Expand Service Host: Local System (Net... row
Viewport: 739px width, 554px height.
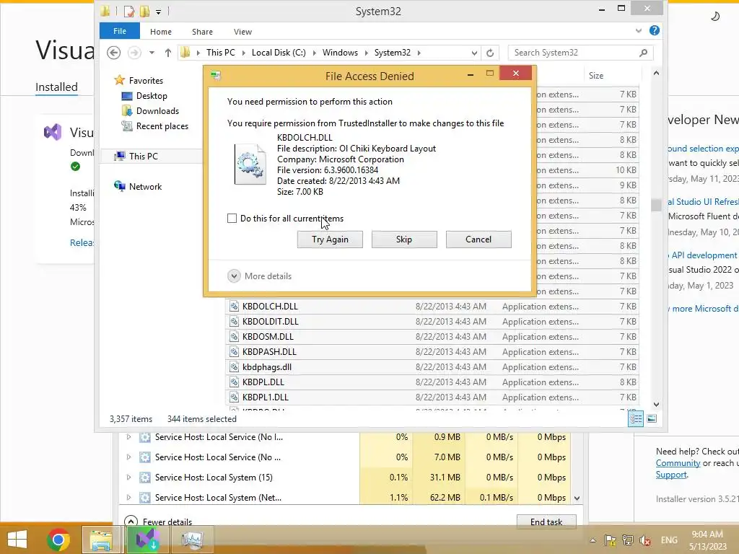[128, 498]
